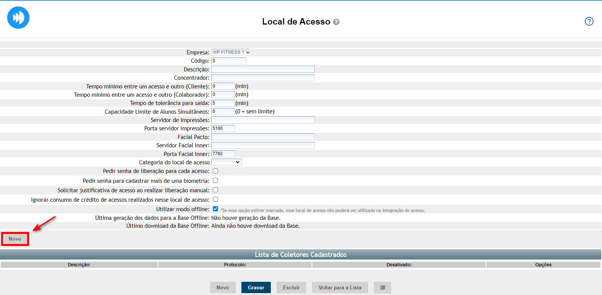Expand 'Categoria do local de acesso' dropdown
Image resolution: width=602 pixels, height=295 pixels.
[226, 162]
